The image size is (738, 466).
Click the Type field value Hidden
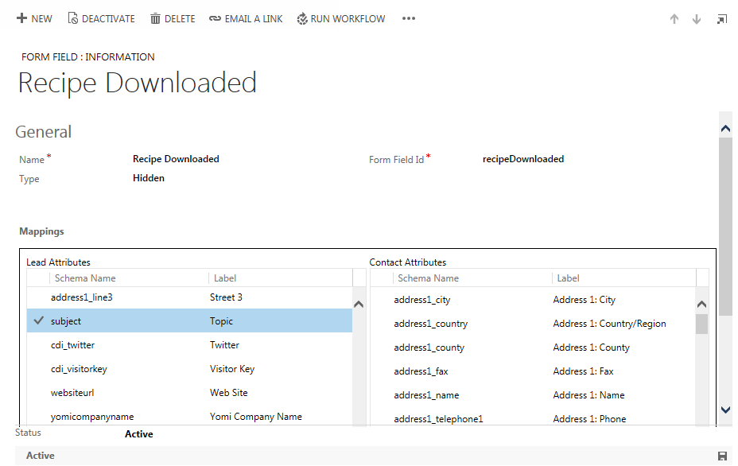tap(149, 178)
